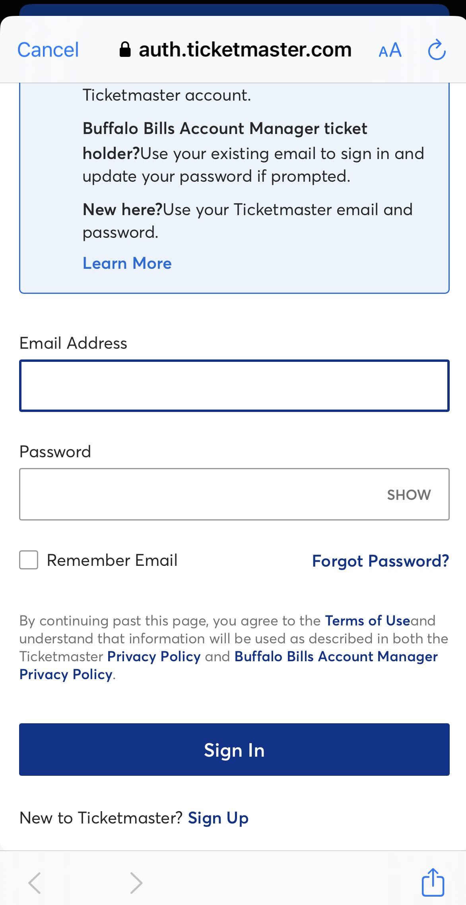Tap the browser back arrow

pyautogui.click(x=35, y=883)
